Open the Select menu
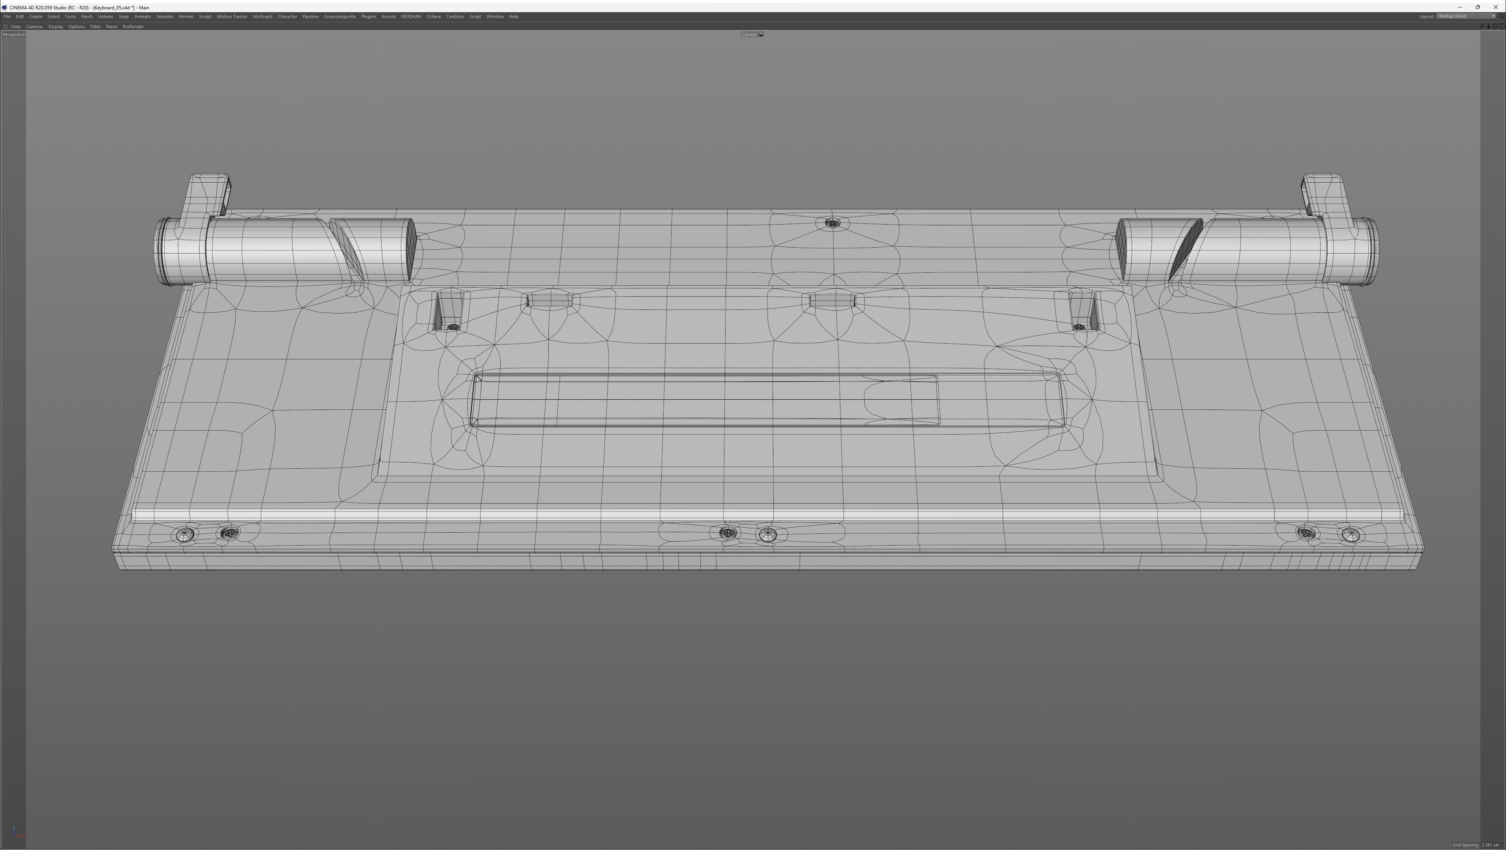Image resolution: width=1506 pixels, height=850 pixels. [53, 16]
